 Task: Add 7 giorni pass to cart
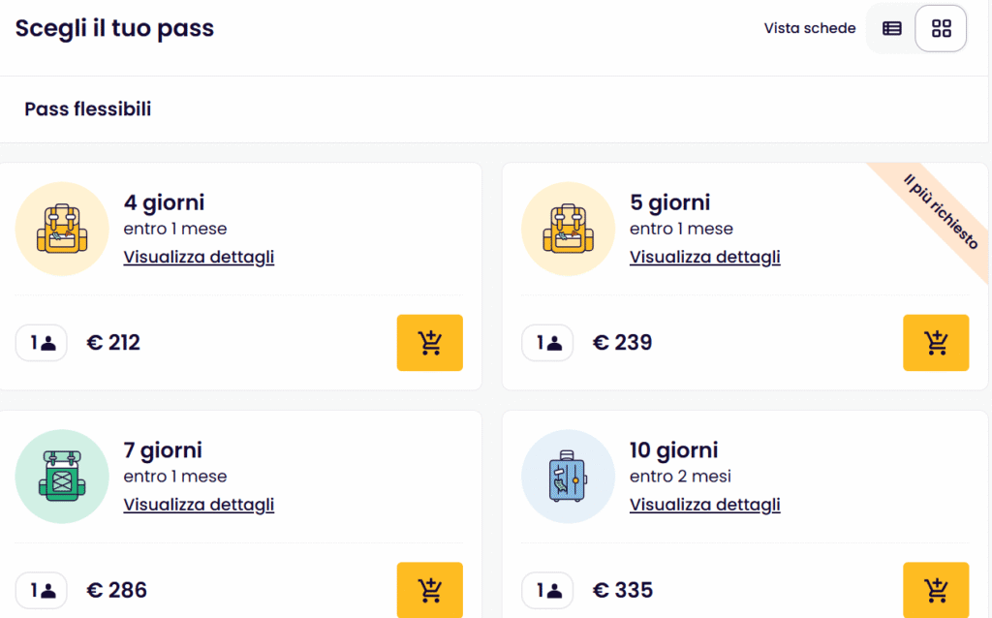point(429,590)
